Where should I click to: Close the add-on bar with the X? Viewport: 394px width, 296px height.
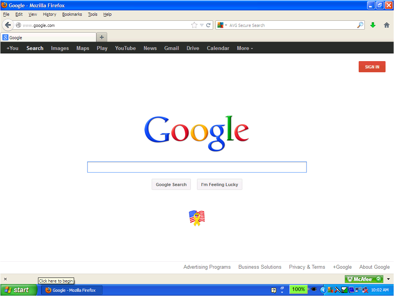tap(5, 279)
